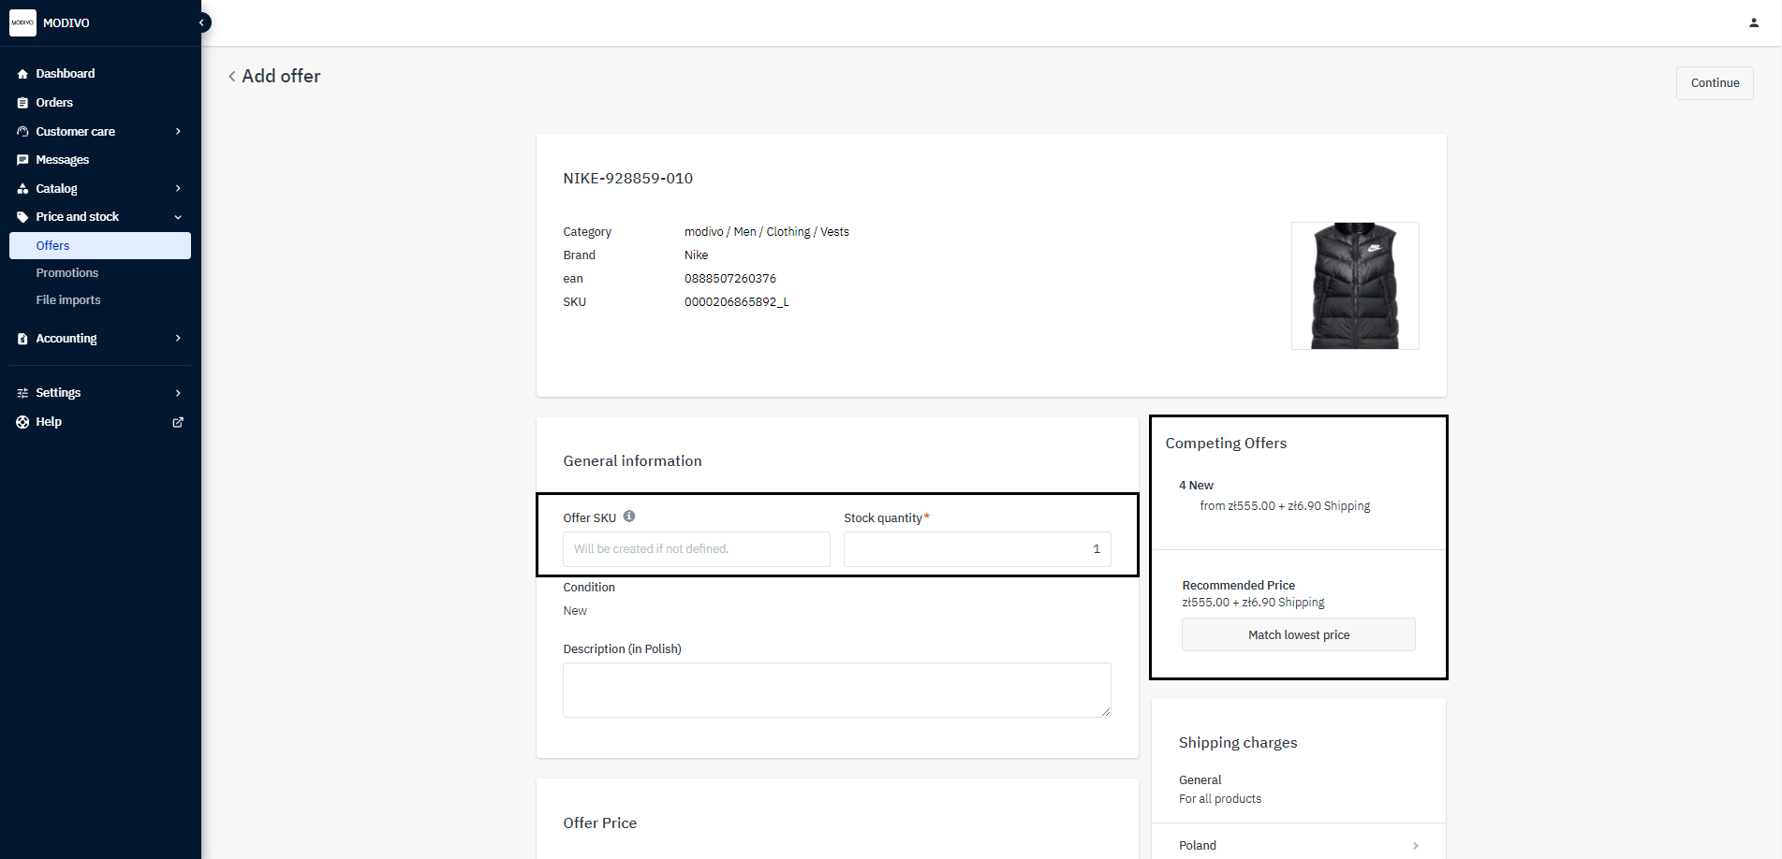
Task: Click the '4 New' competing offers text
Action: point(1196,486)
